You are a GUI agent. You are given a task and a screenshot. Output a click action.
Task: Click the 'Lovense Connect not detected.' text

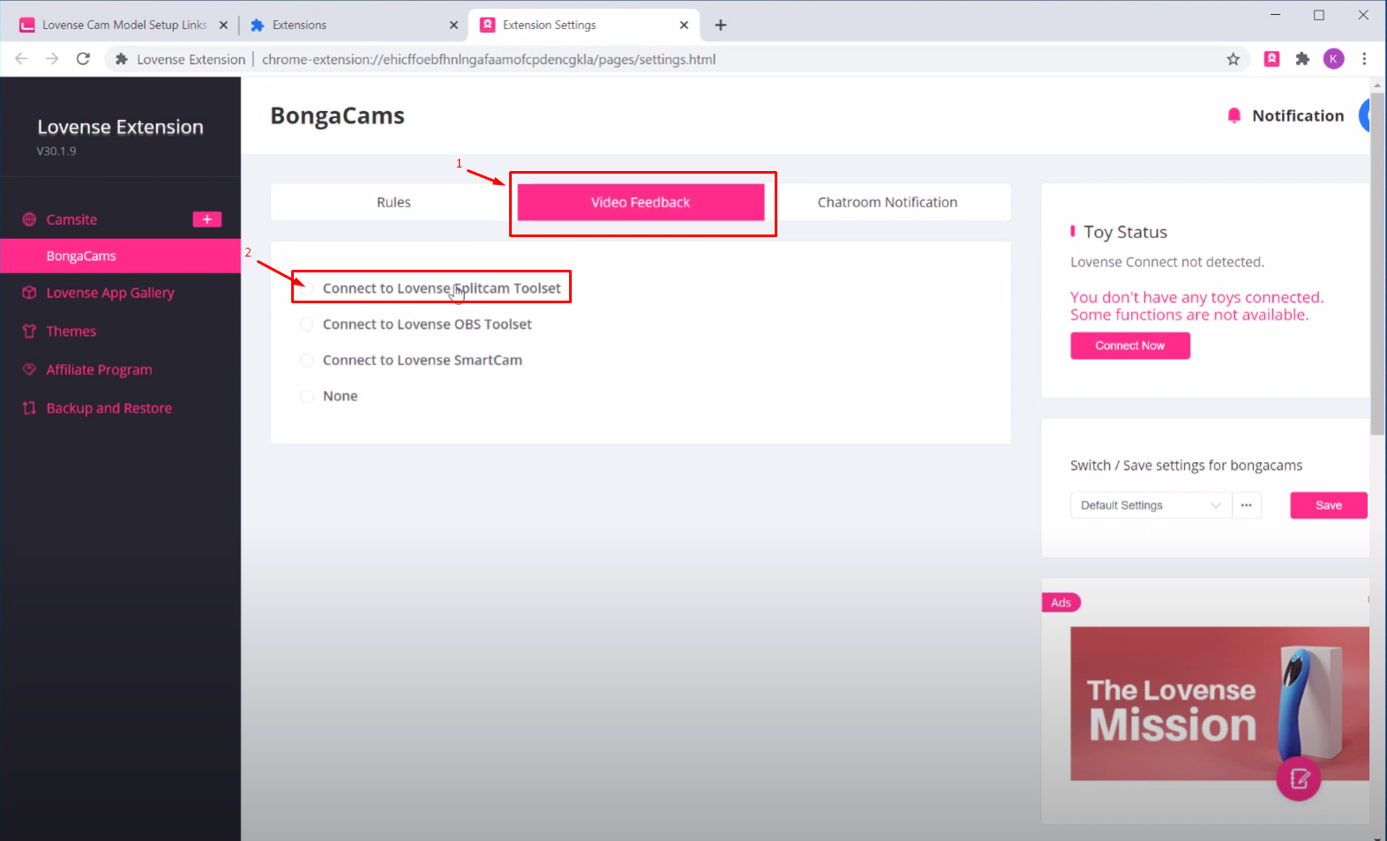click(1166, 262)
